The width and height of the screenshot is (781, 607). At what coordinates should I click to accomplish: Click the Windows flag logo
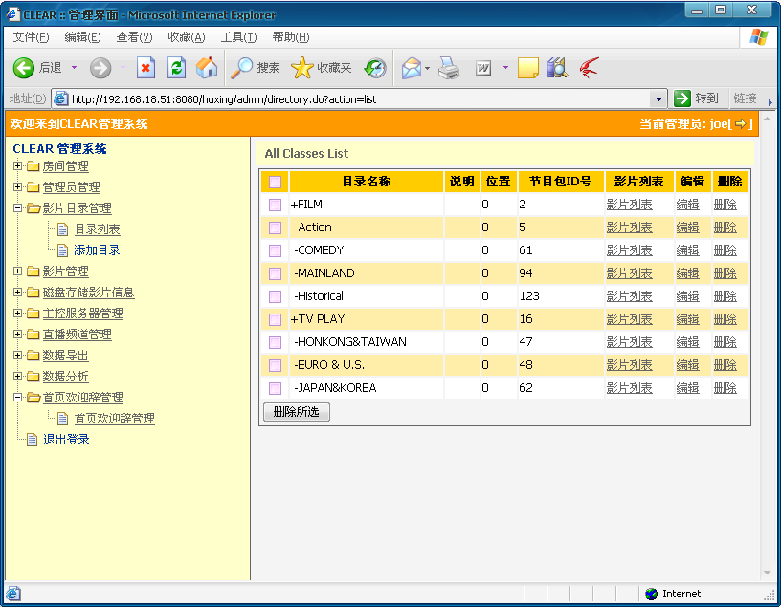coord(759,37)
